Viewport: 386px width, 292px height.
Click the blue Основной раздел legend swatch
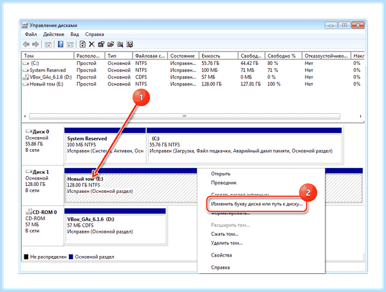point(71,257)
